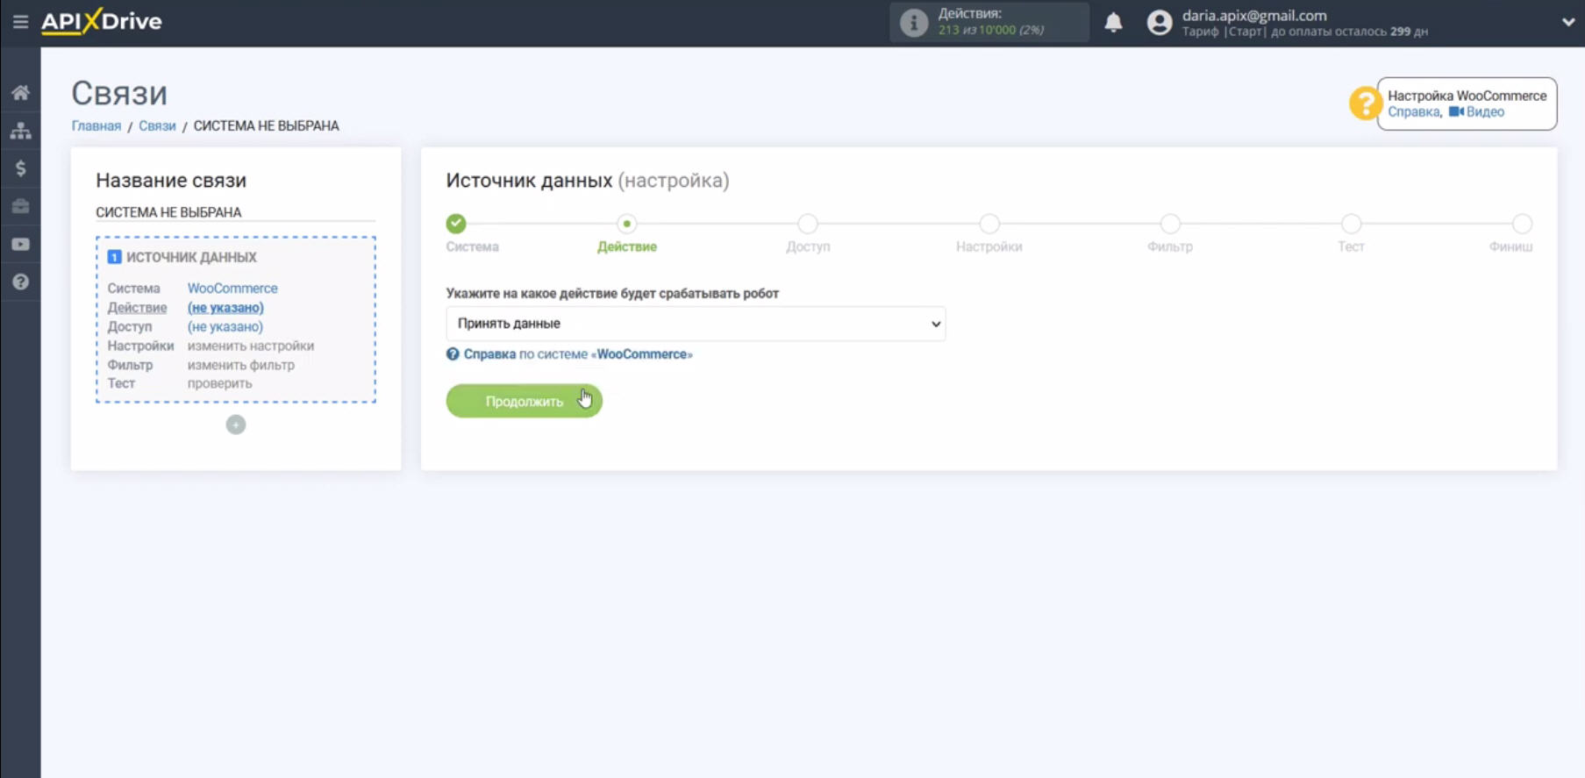Click проверить test text
The height and width of the screenshot is (778, 1585).
219,383
